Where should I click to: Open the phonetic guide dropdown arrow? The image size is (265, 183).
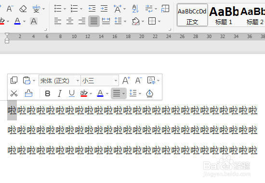click(44, 9)
